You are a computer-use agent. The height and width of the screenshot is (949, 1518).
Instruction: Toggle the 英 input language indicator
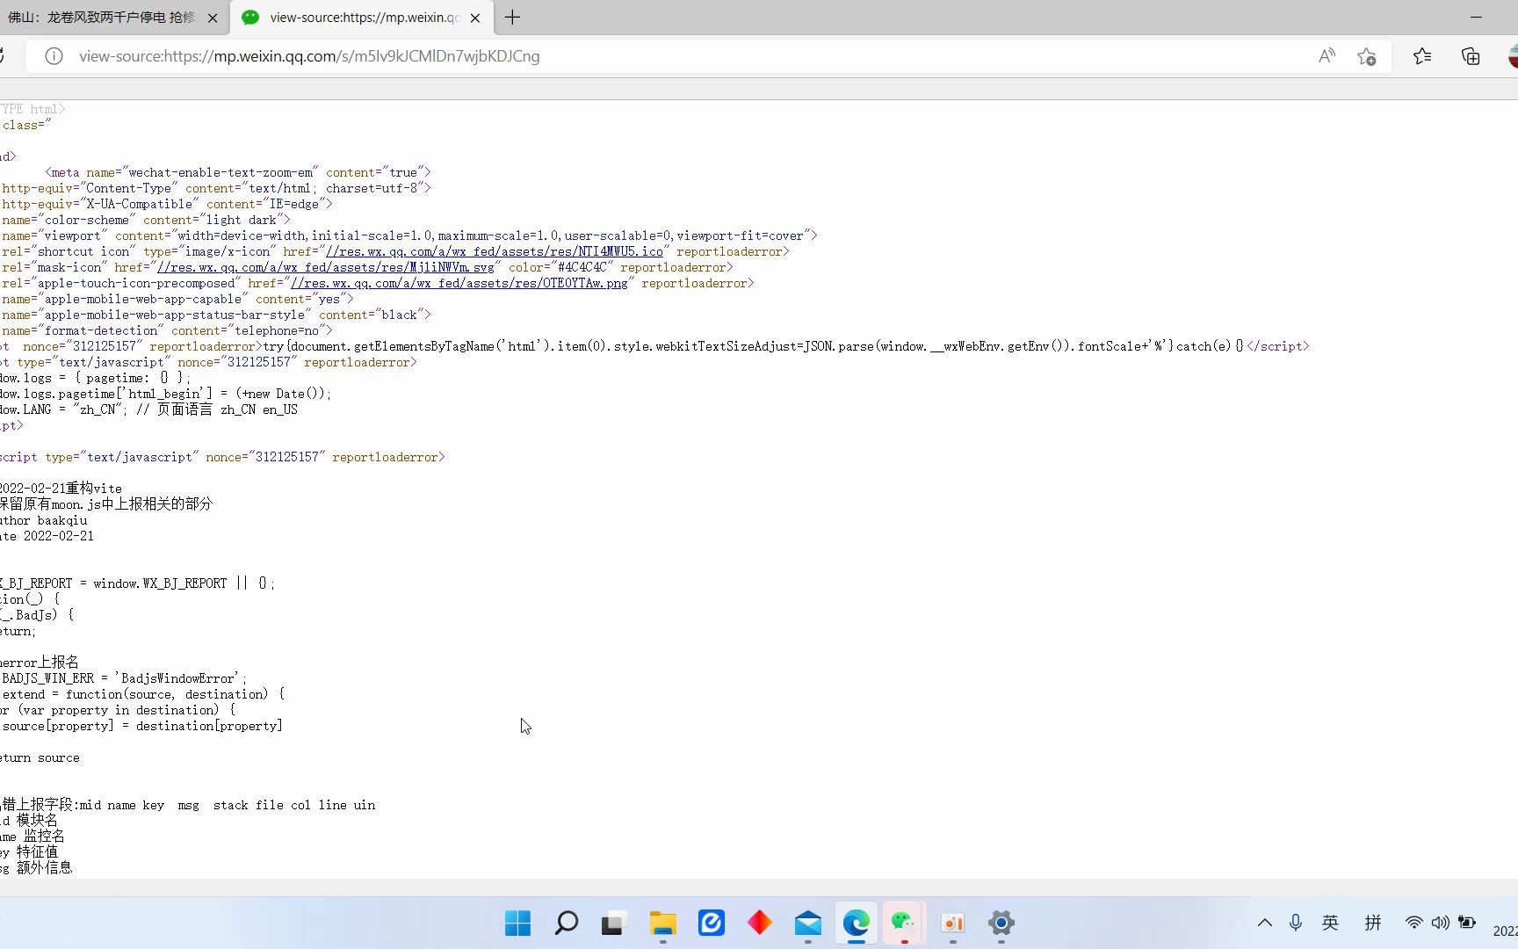1330,923
